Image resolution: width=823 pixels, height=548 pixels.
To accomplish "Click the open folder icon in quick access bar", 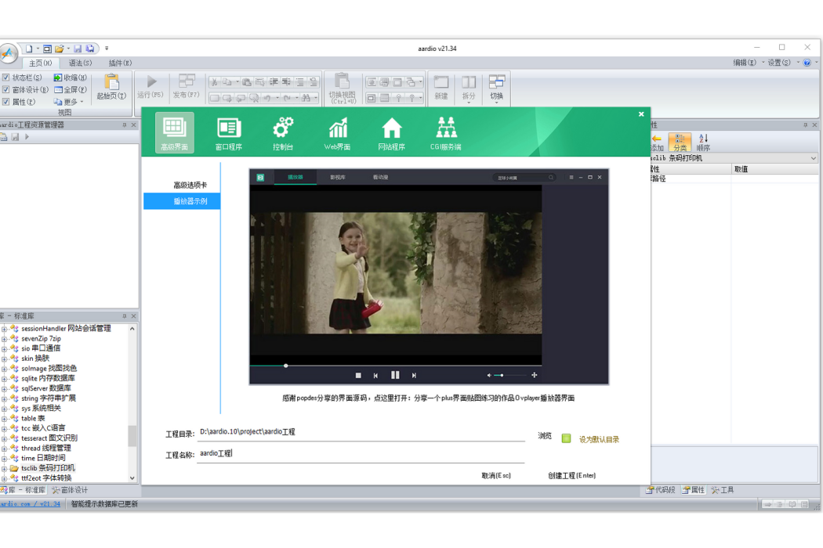I will [60, 49].
